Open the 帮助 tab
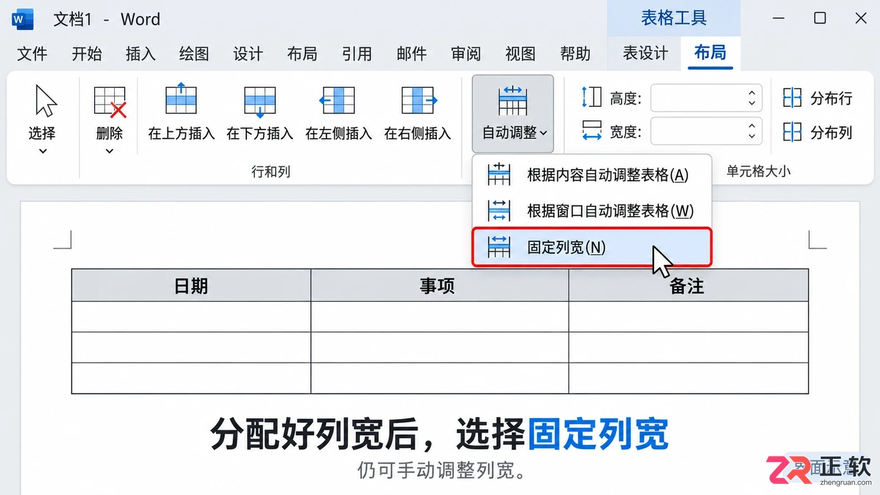This screenshot has height=495, width=880. (576, 54)
